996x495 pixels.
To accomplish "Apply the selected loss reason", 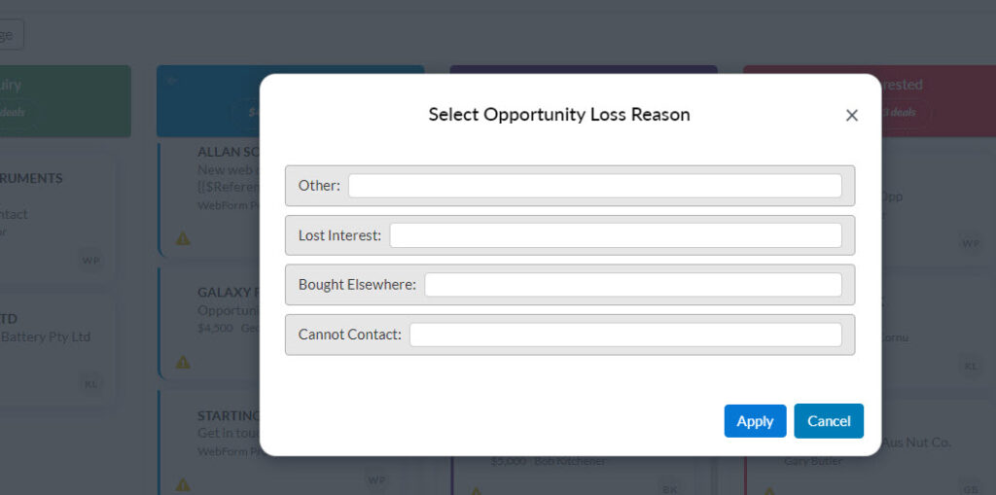I will 755,421.
